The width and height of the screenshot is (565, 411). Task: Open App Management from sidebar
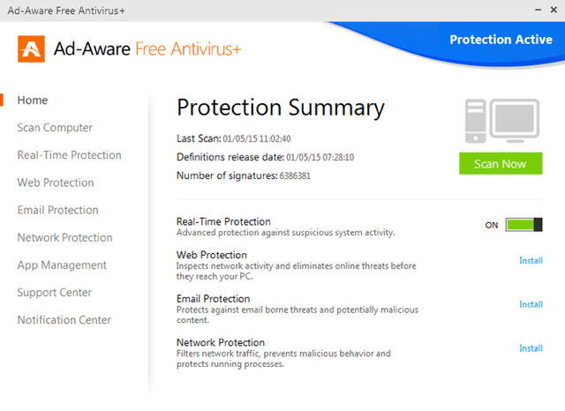[x=62, y=265]
